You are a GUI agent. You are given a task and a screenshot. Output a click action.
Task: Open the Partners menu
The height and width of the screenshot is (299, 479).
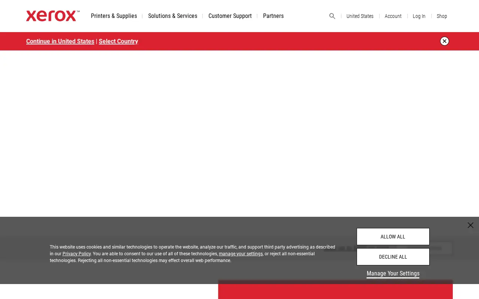coord(273,16)
